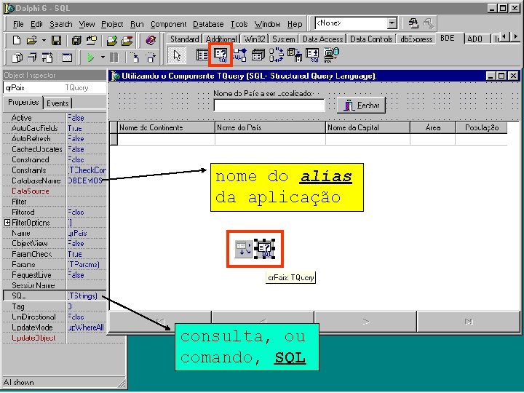Click the Trace Into icon

[x=135, y=57]
